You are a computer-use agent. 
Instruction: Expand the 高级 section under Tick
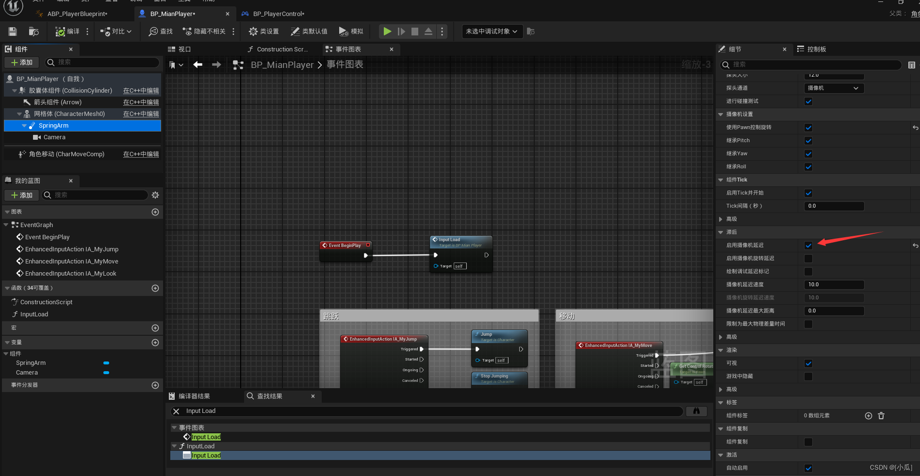(x=721, y=219)
